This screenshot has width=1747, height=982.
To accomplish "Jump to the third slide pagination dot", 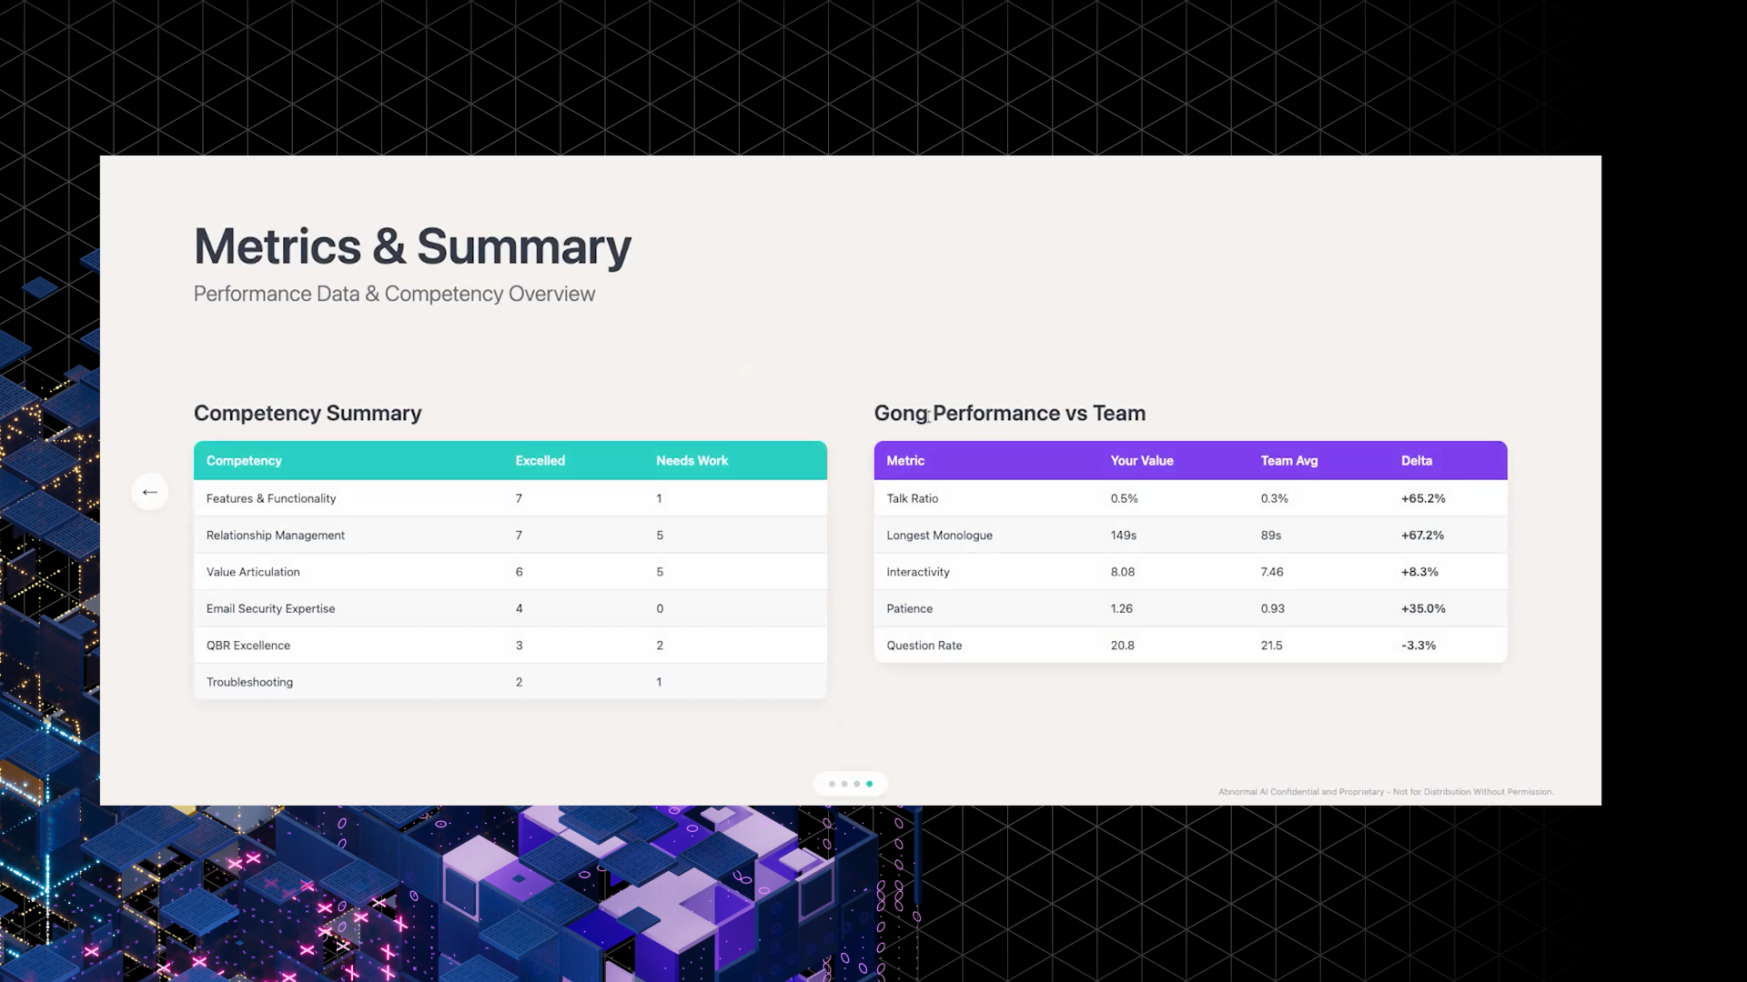I will 856,784.
